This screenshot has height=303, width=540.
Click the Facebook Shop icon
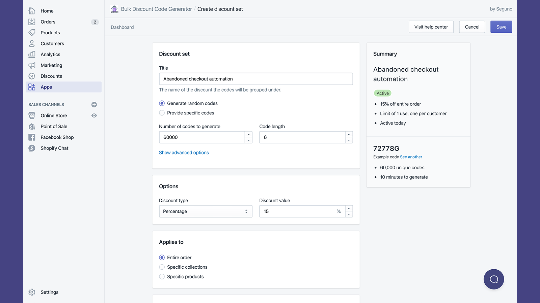(x=32, y=137)
